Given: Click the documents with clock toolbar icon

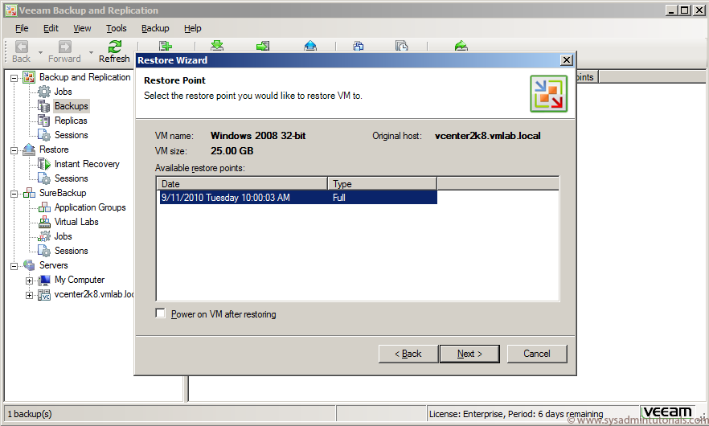Looking at the screenshot, I should click(x=402, y=46).
